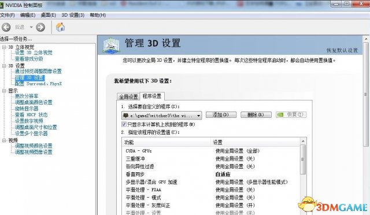370x215 pixels.
Task: Collapse the 3D 立体视觉 tree node
Action: [4, 47]
